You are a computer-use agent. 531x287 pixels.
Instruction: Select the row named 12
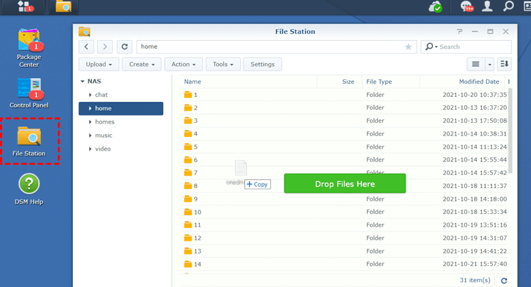point(345,238)
